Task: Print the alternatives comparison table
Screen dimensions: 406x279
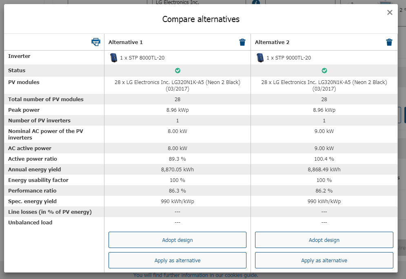Action: click(96, 42)
